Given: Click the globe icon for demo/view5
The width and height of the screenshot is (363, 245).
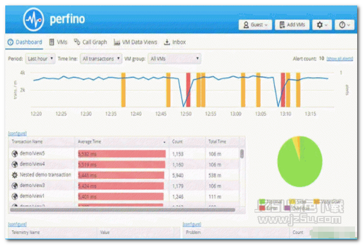Looking at the screenshot, I should point(15,154).
